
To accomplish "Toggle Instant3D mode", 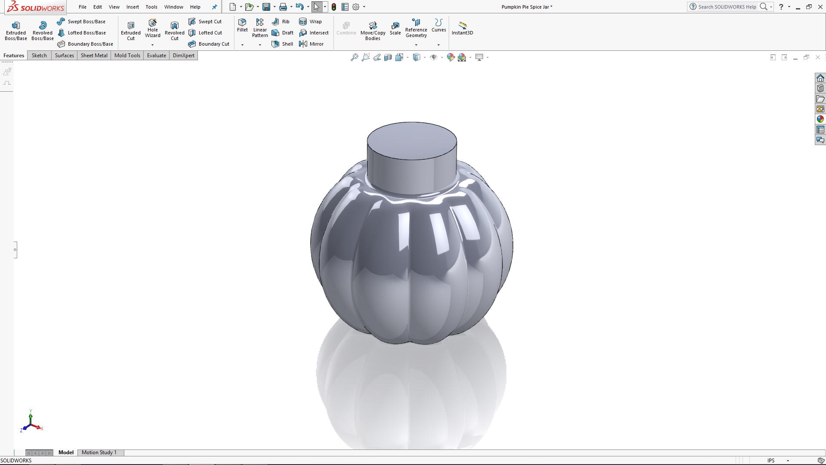I will pos(462,28).
